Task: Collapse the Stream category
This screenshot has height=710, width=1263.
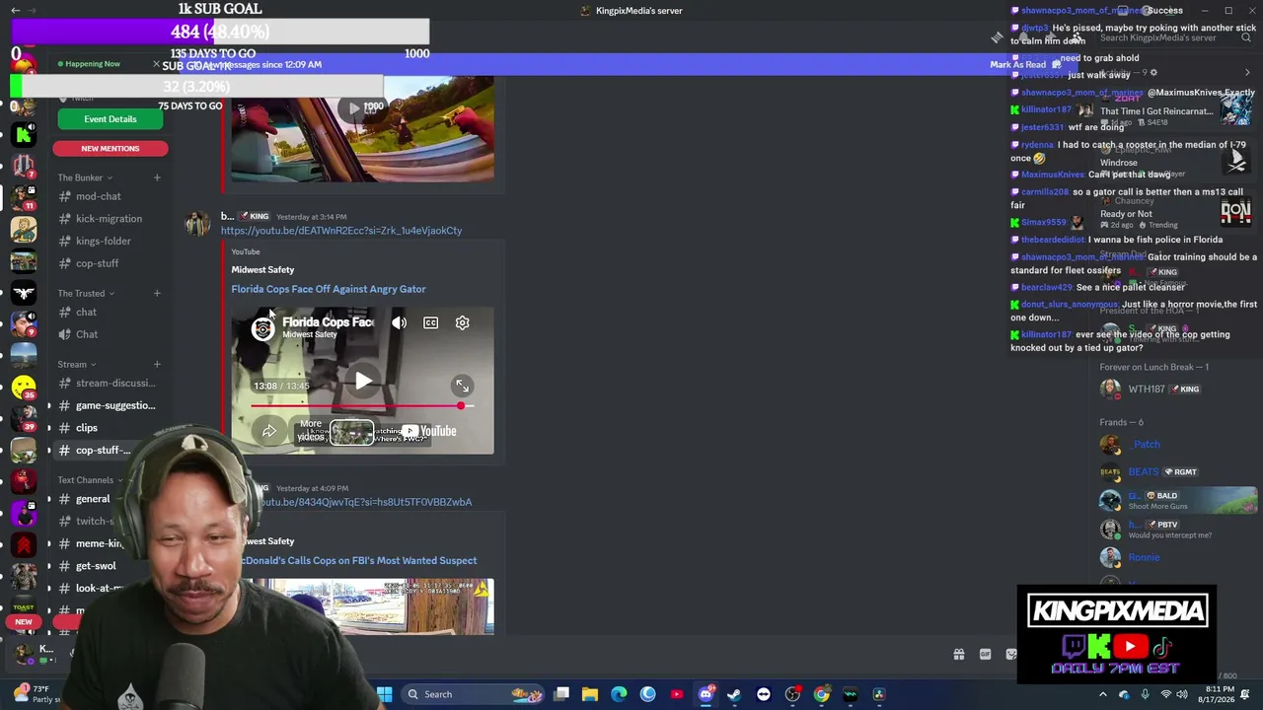Action: coord(77,364)
